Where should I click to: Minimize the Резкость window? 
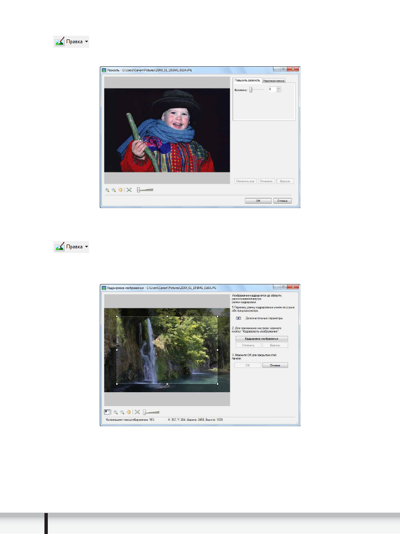277,69
